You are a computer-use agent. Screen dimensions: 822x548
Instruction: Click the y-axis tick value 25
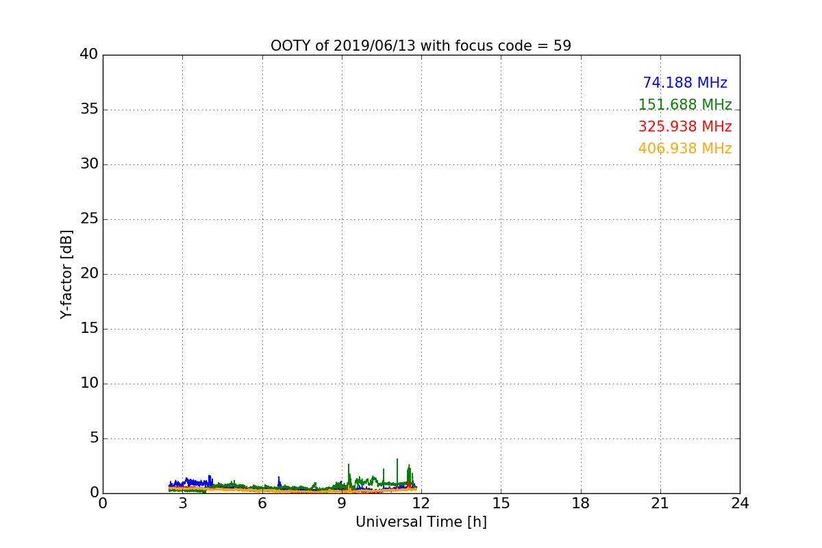click(x=89, y=219)
